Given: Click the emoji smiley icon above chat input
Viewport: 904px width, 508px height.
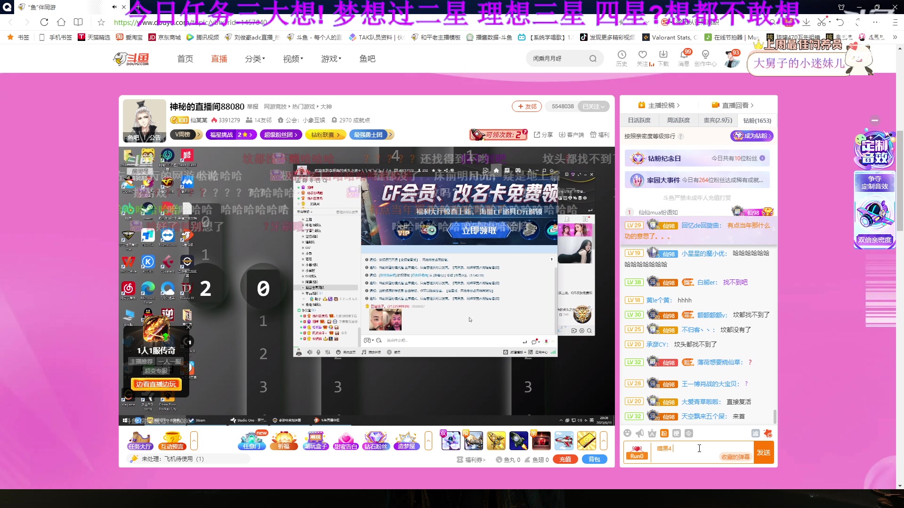Looking at the screenshot, I should tap(628, 433).
